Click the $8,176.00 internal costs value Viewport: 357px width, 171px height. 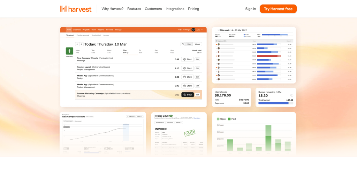[223, 95]
